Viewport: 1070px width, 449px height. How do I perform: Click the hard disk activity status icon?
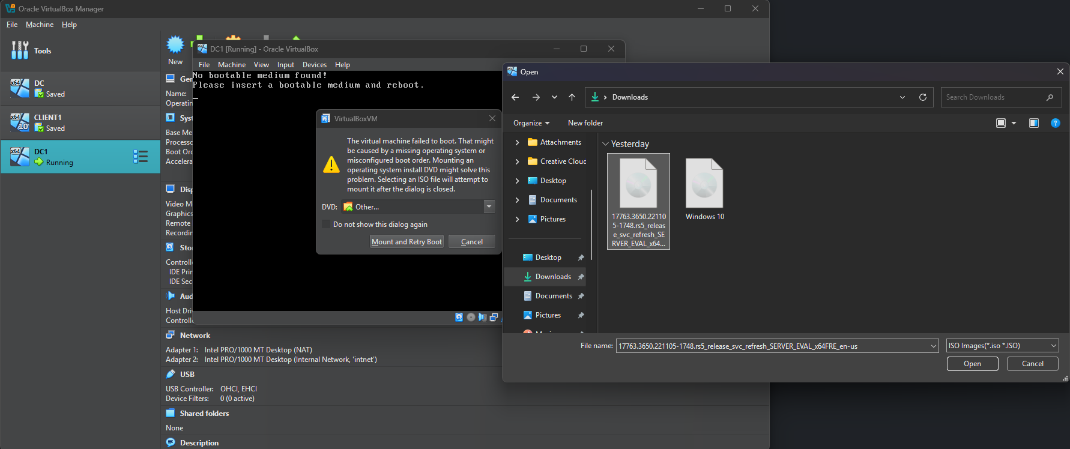(x=459, y=317)
